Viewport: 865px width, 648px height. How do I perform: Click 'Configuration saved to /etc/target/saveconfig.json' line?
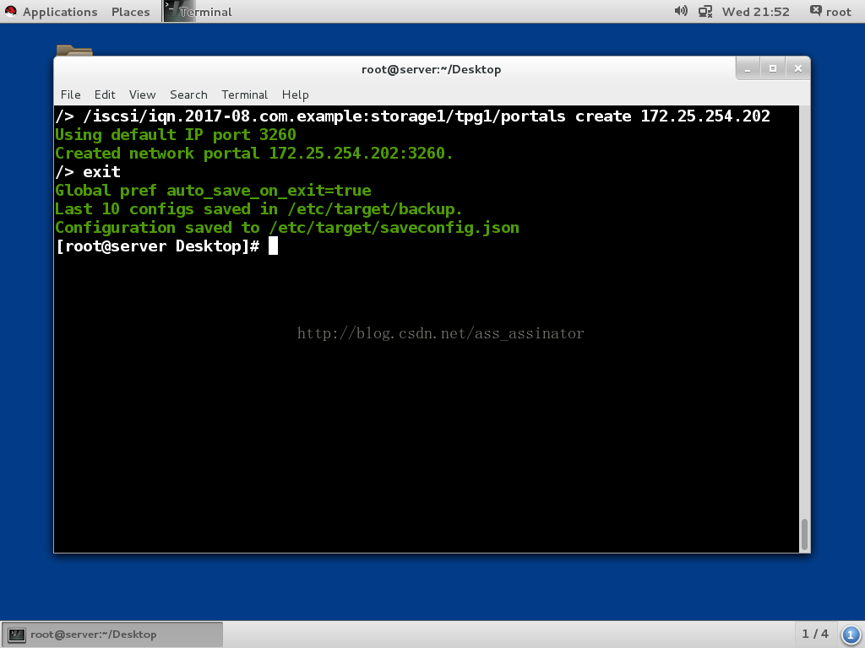287,228
